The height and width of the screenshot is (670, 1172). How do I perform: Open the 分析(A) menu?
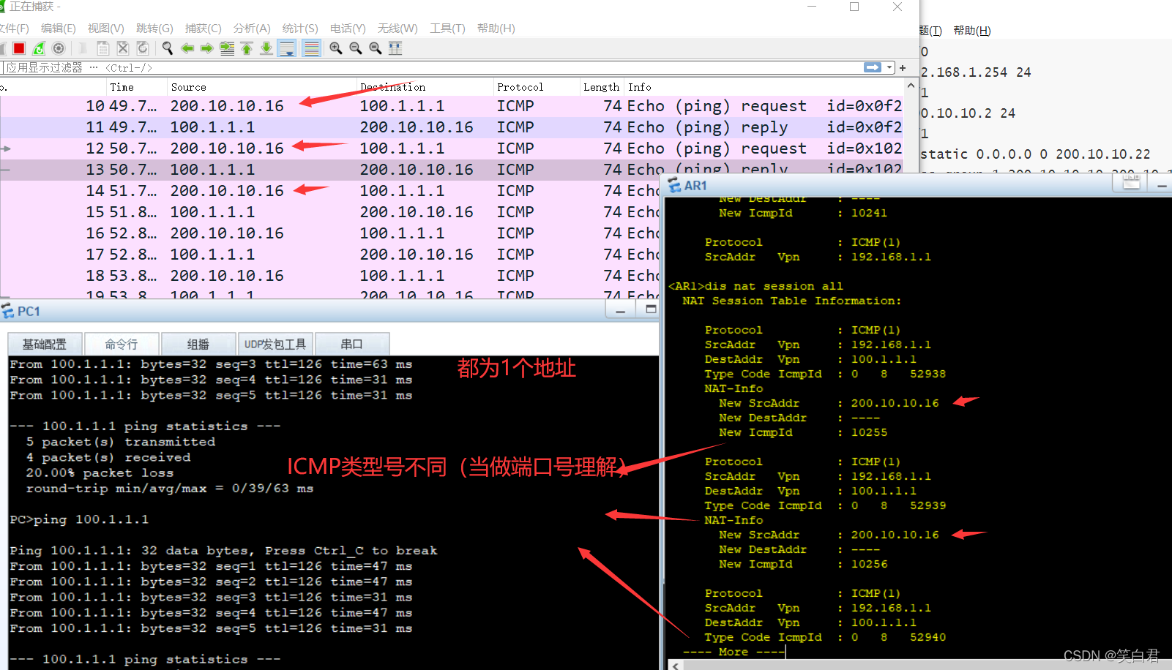point(252,28)
